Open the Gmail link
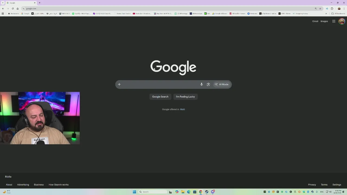 point(315,21)
